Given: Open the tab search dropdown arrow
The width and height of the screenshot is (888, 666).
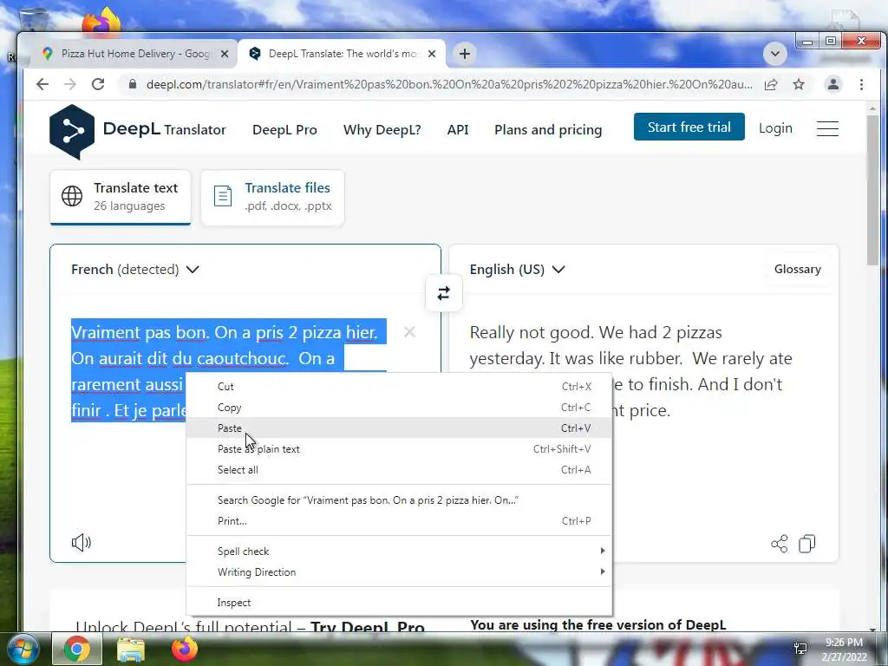Looking at the screenshot, I should click(x=774, y=54).
